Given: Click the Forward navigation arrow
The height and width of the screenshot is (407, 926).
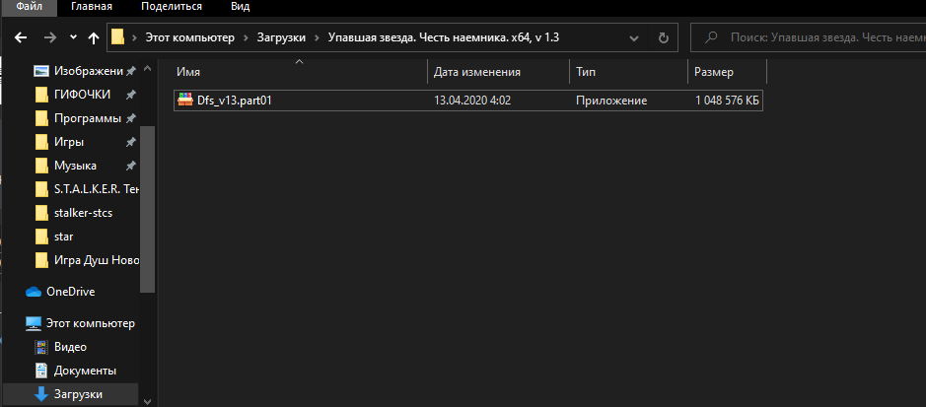Looking at the screenshot, I should (49, 38).
